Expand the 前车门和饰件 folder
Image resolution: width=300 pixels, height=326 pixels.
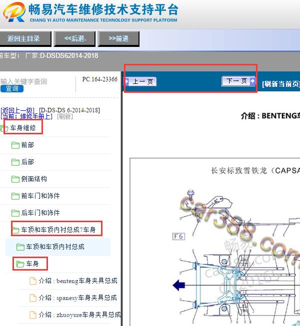click(40, 196)
